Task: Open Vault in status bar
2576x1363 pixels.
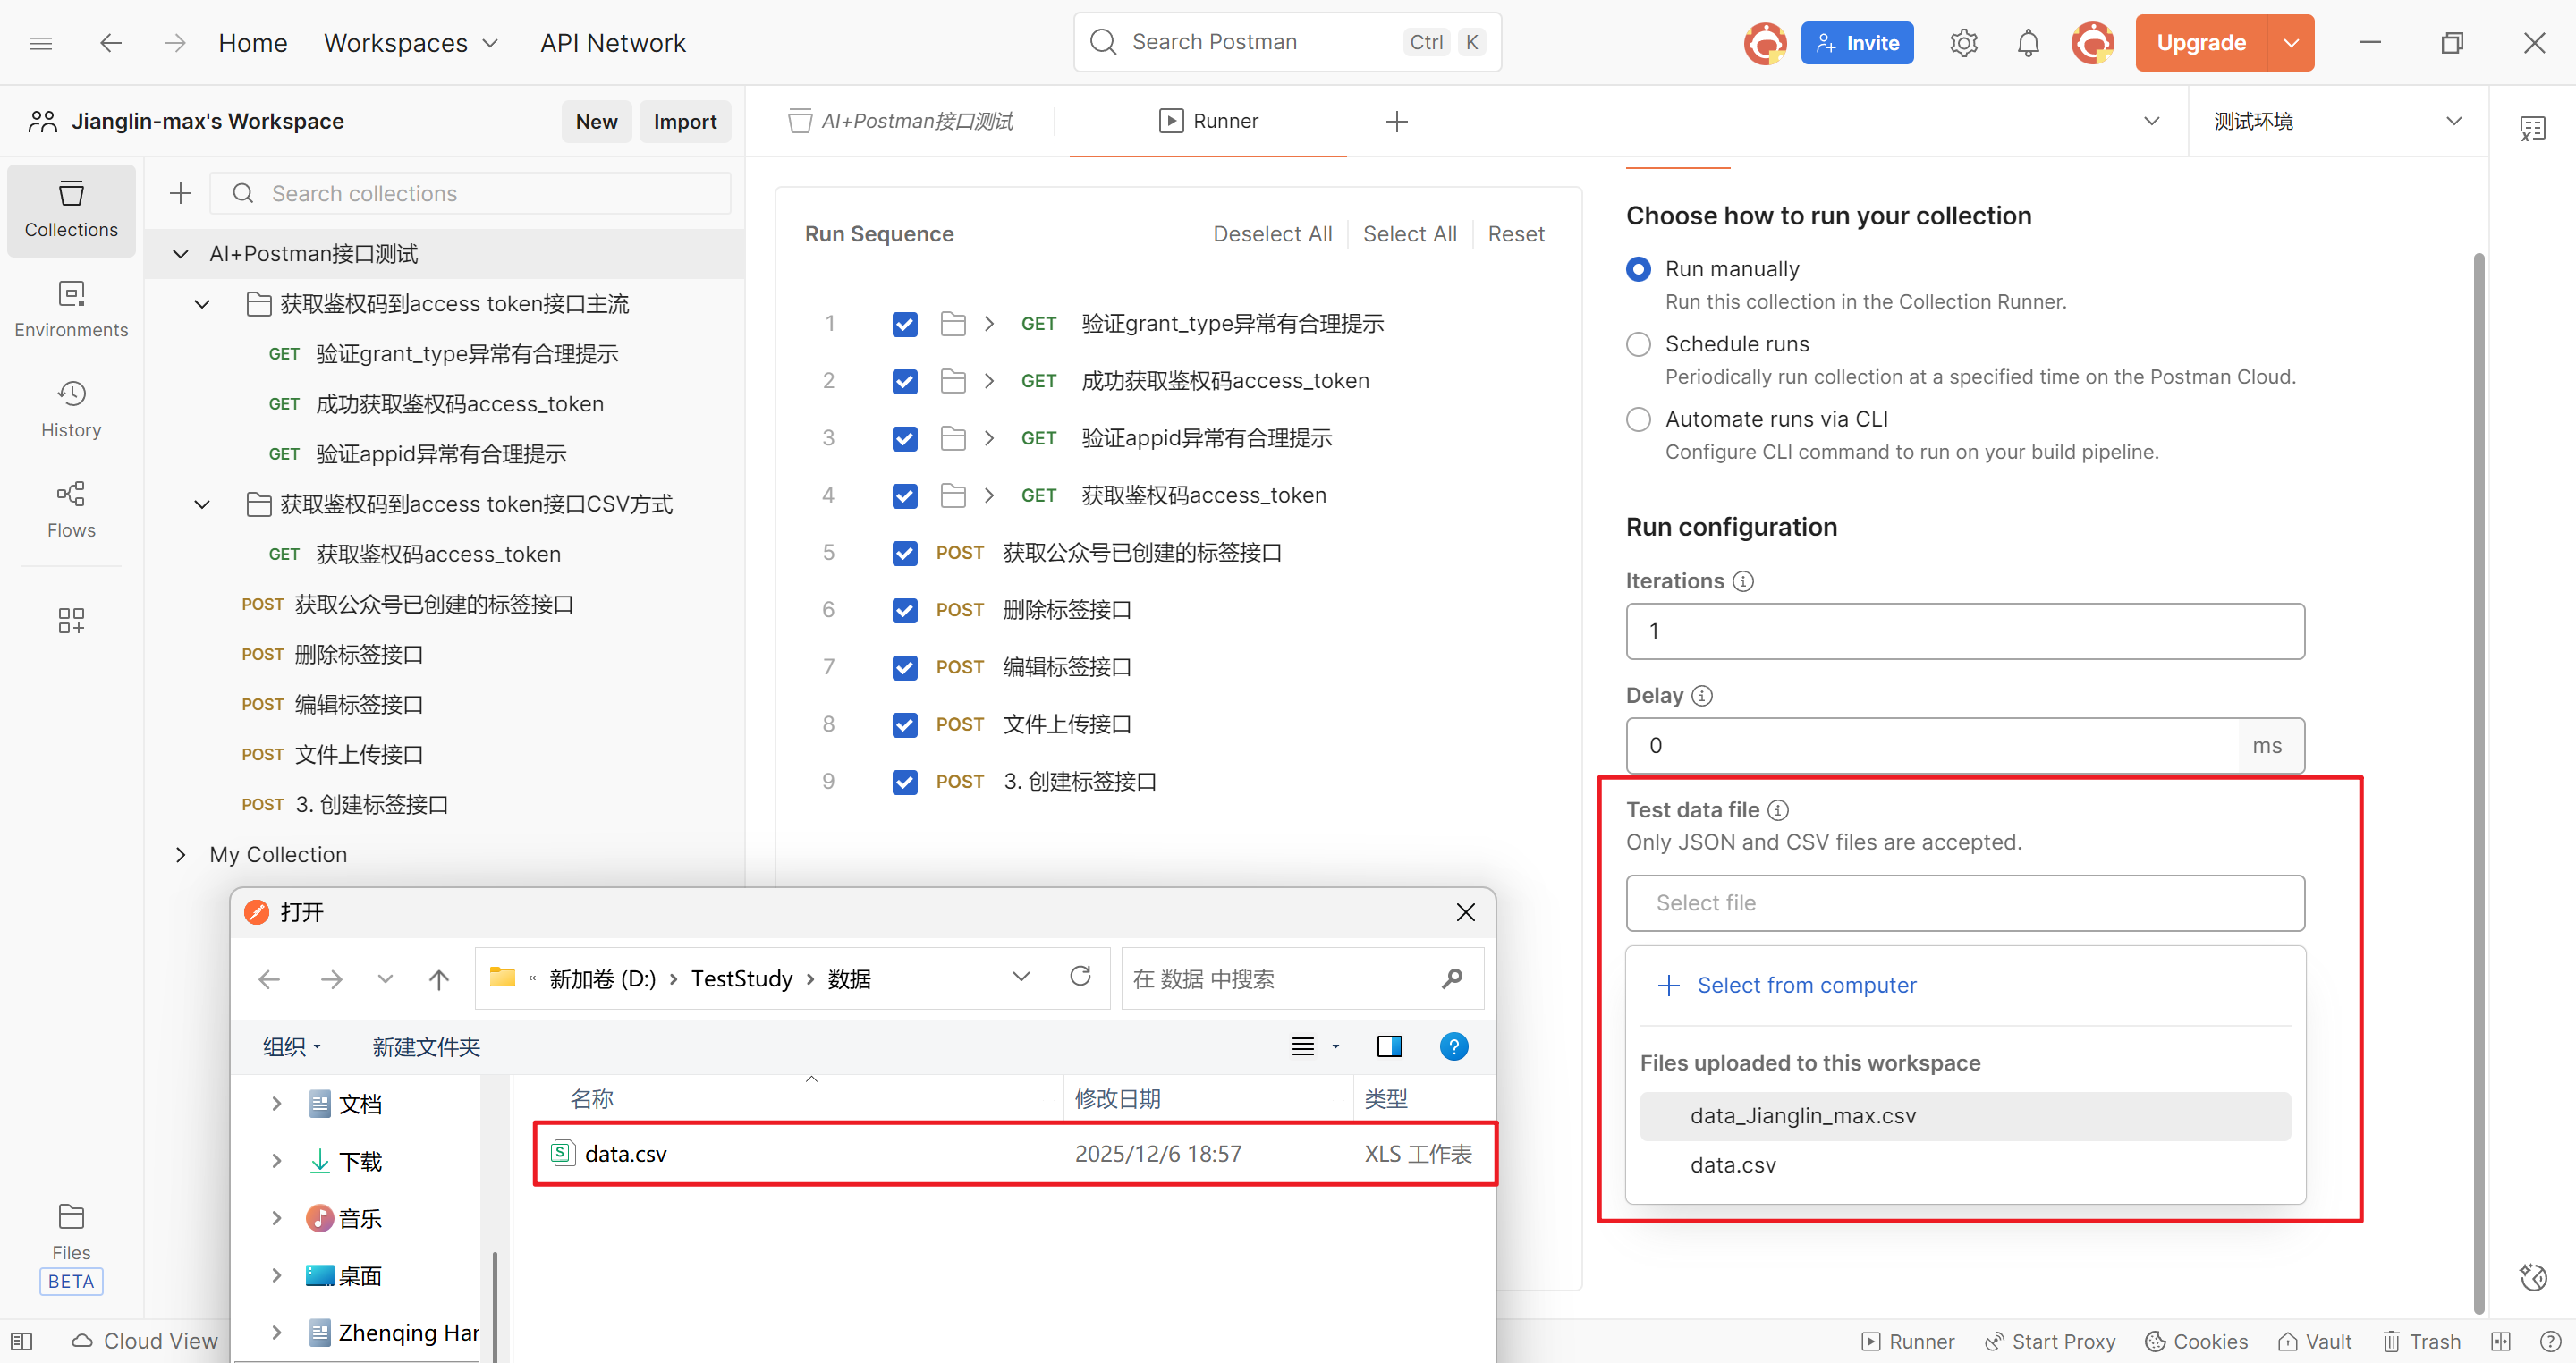Action: click(x=2314, y=1341)
